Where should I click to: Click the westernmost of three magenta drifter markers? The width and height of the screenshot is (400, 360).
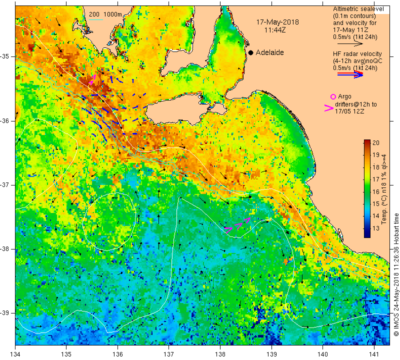228,229
